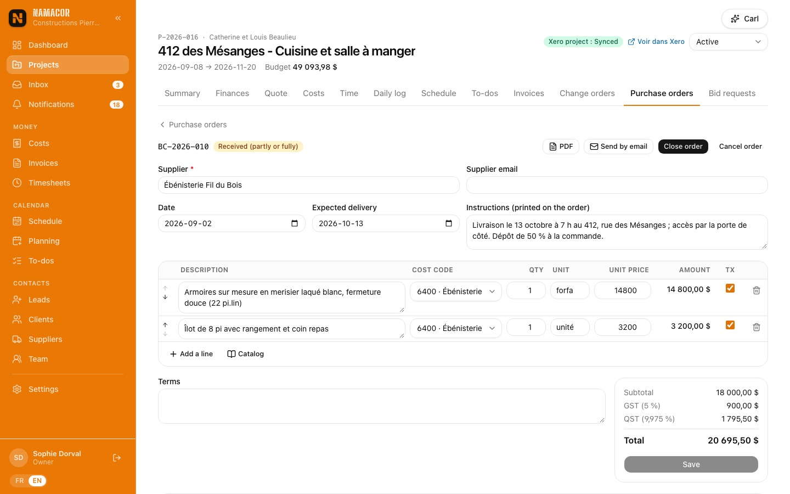This screenshot has height=494, width=790.
Task: Go back to Purchase orders list
Action: click(x=193, y=125)
